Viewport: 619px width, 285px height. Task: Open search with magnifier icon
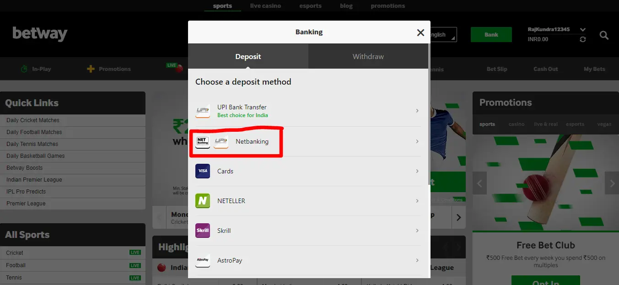pyautogui.click(x=604, y=35)
